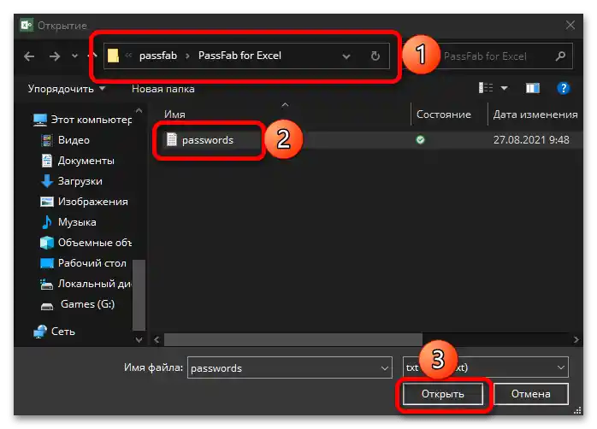Click the magnifier search icon
Image resolution: width=597 pixels, height=429 pixels.
coord(560,56)
